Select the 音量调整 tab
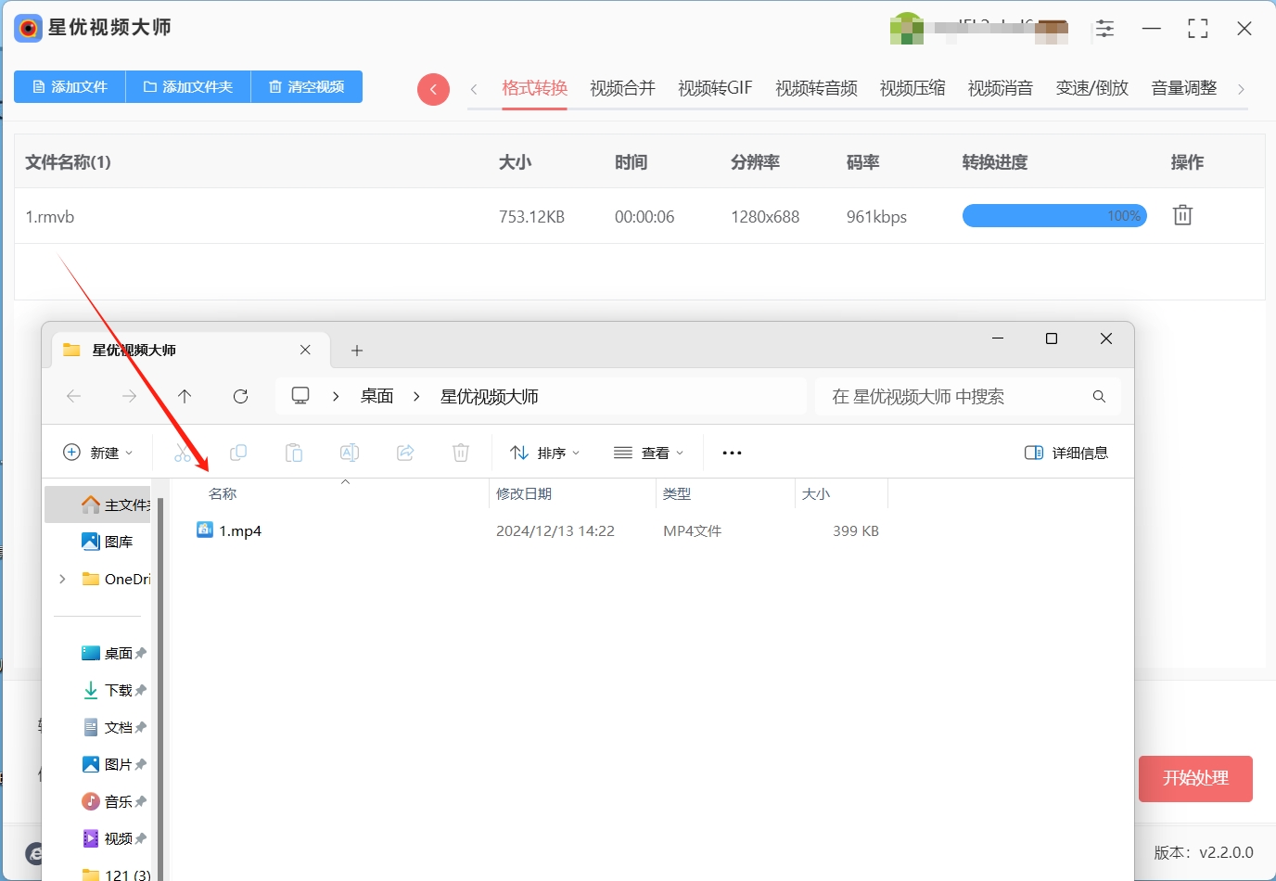Image resolution: width=1276 pixels, height=881 pixels. (x=1184, y=88)
